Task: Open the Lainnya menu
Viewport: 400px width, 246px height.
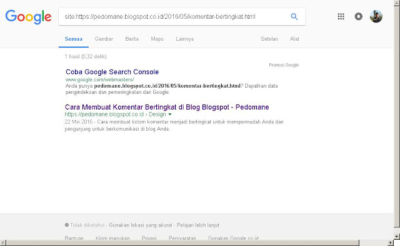Action: click(x=185, y=39)
